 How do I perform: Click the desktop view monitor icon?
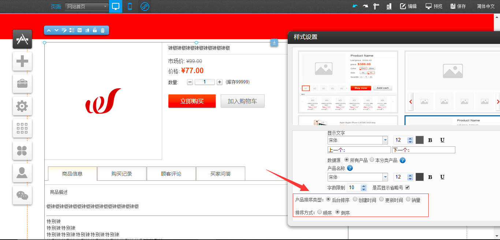pos(116,6)
